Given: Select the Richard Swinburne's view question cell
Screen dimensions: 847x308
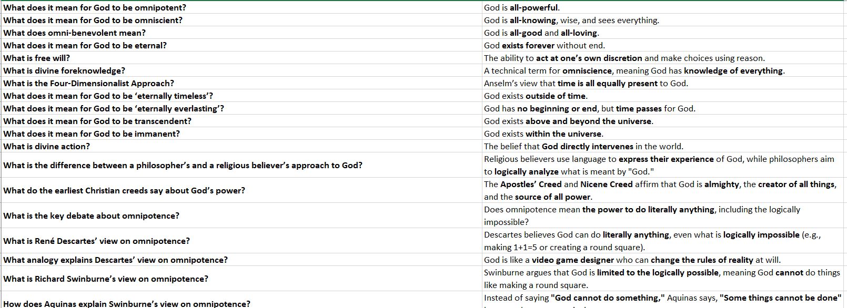Looking at the screenshot, I should coord(106,279).
